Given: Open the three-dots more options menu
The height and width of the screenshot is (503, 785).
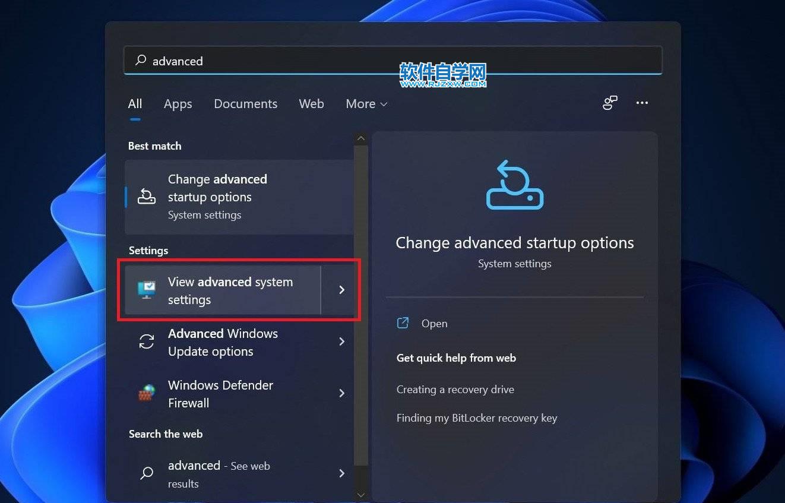Looking at the screenshot, I should coord(642,103).
